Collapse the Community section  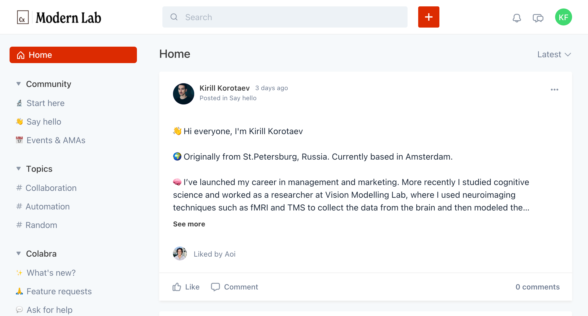point(19,84)
